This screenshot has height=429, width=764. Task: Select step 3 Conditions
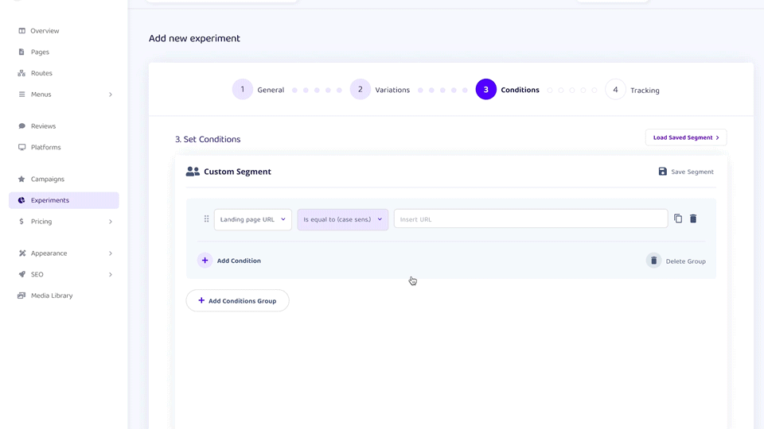507,90
